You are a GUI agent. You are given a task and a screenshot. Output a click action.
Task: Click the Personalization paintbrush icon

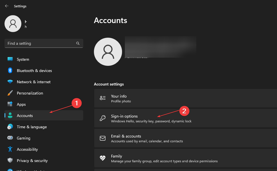click(10, 93)
